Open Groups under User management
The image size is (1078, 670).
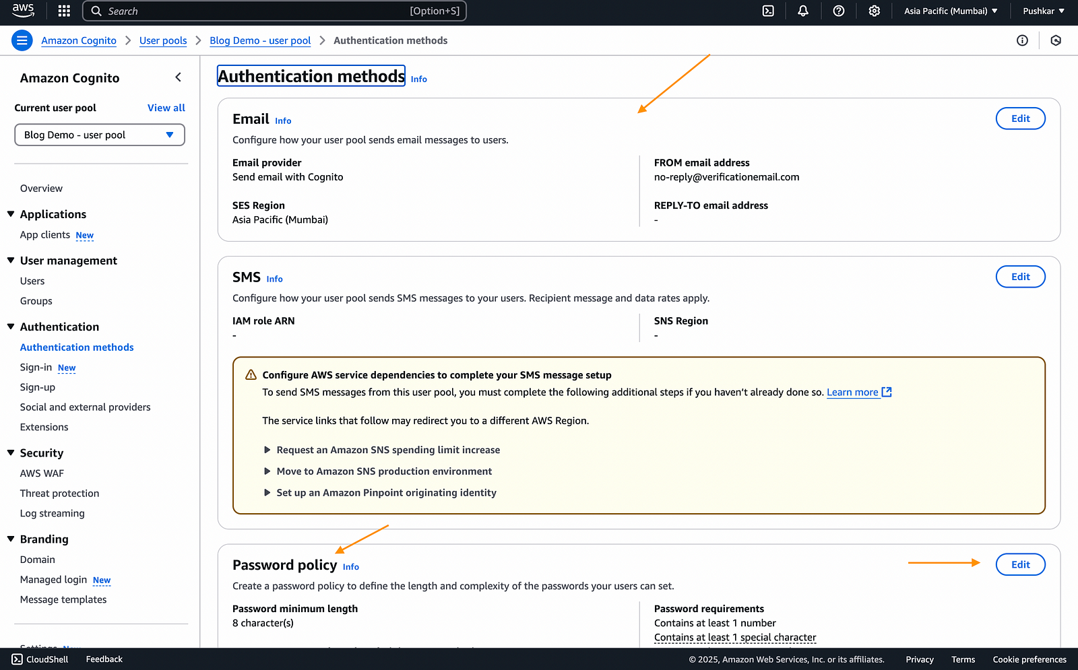(36, 301)
